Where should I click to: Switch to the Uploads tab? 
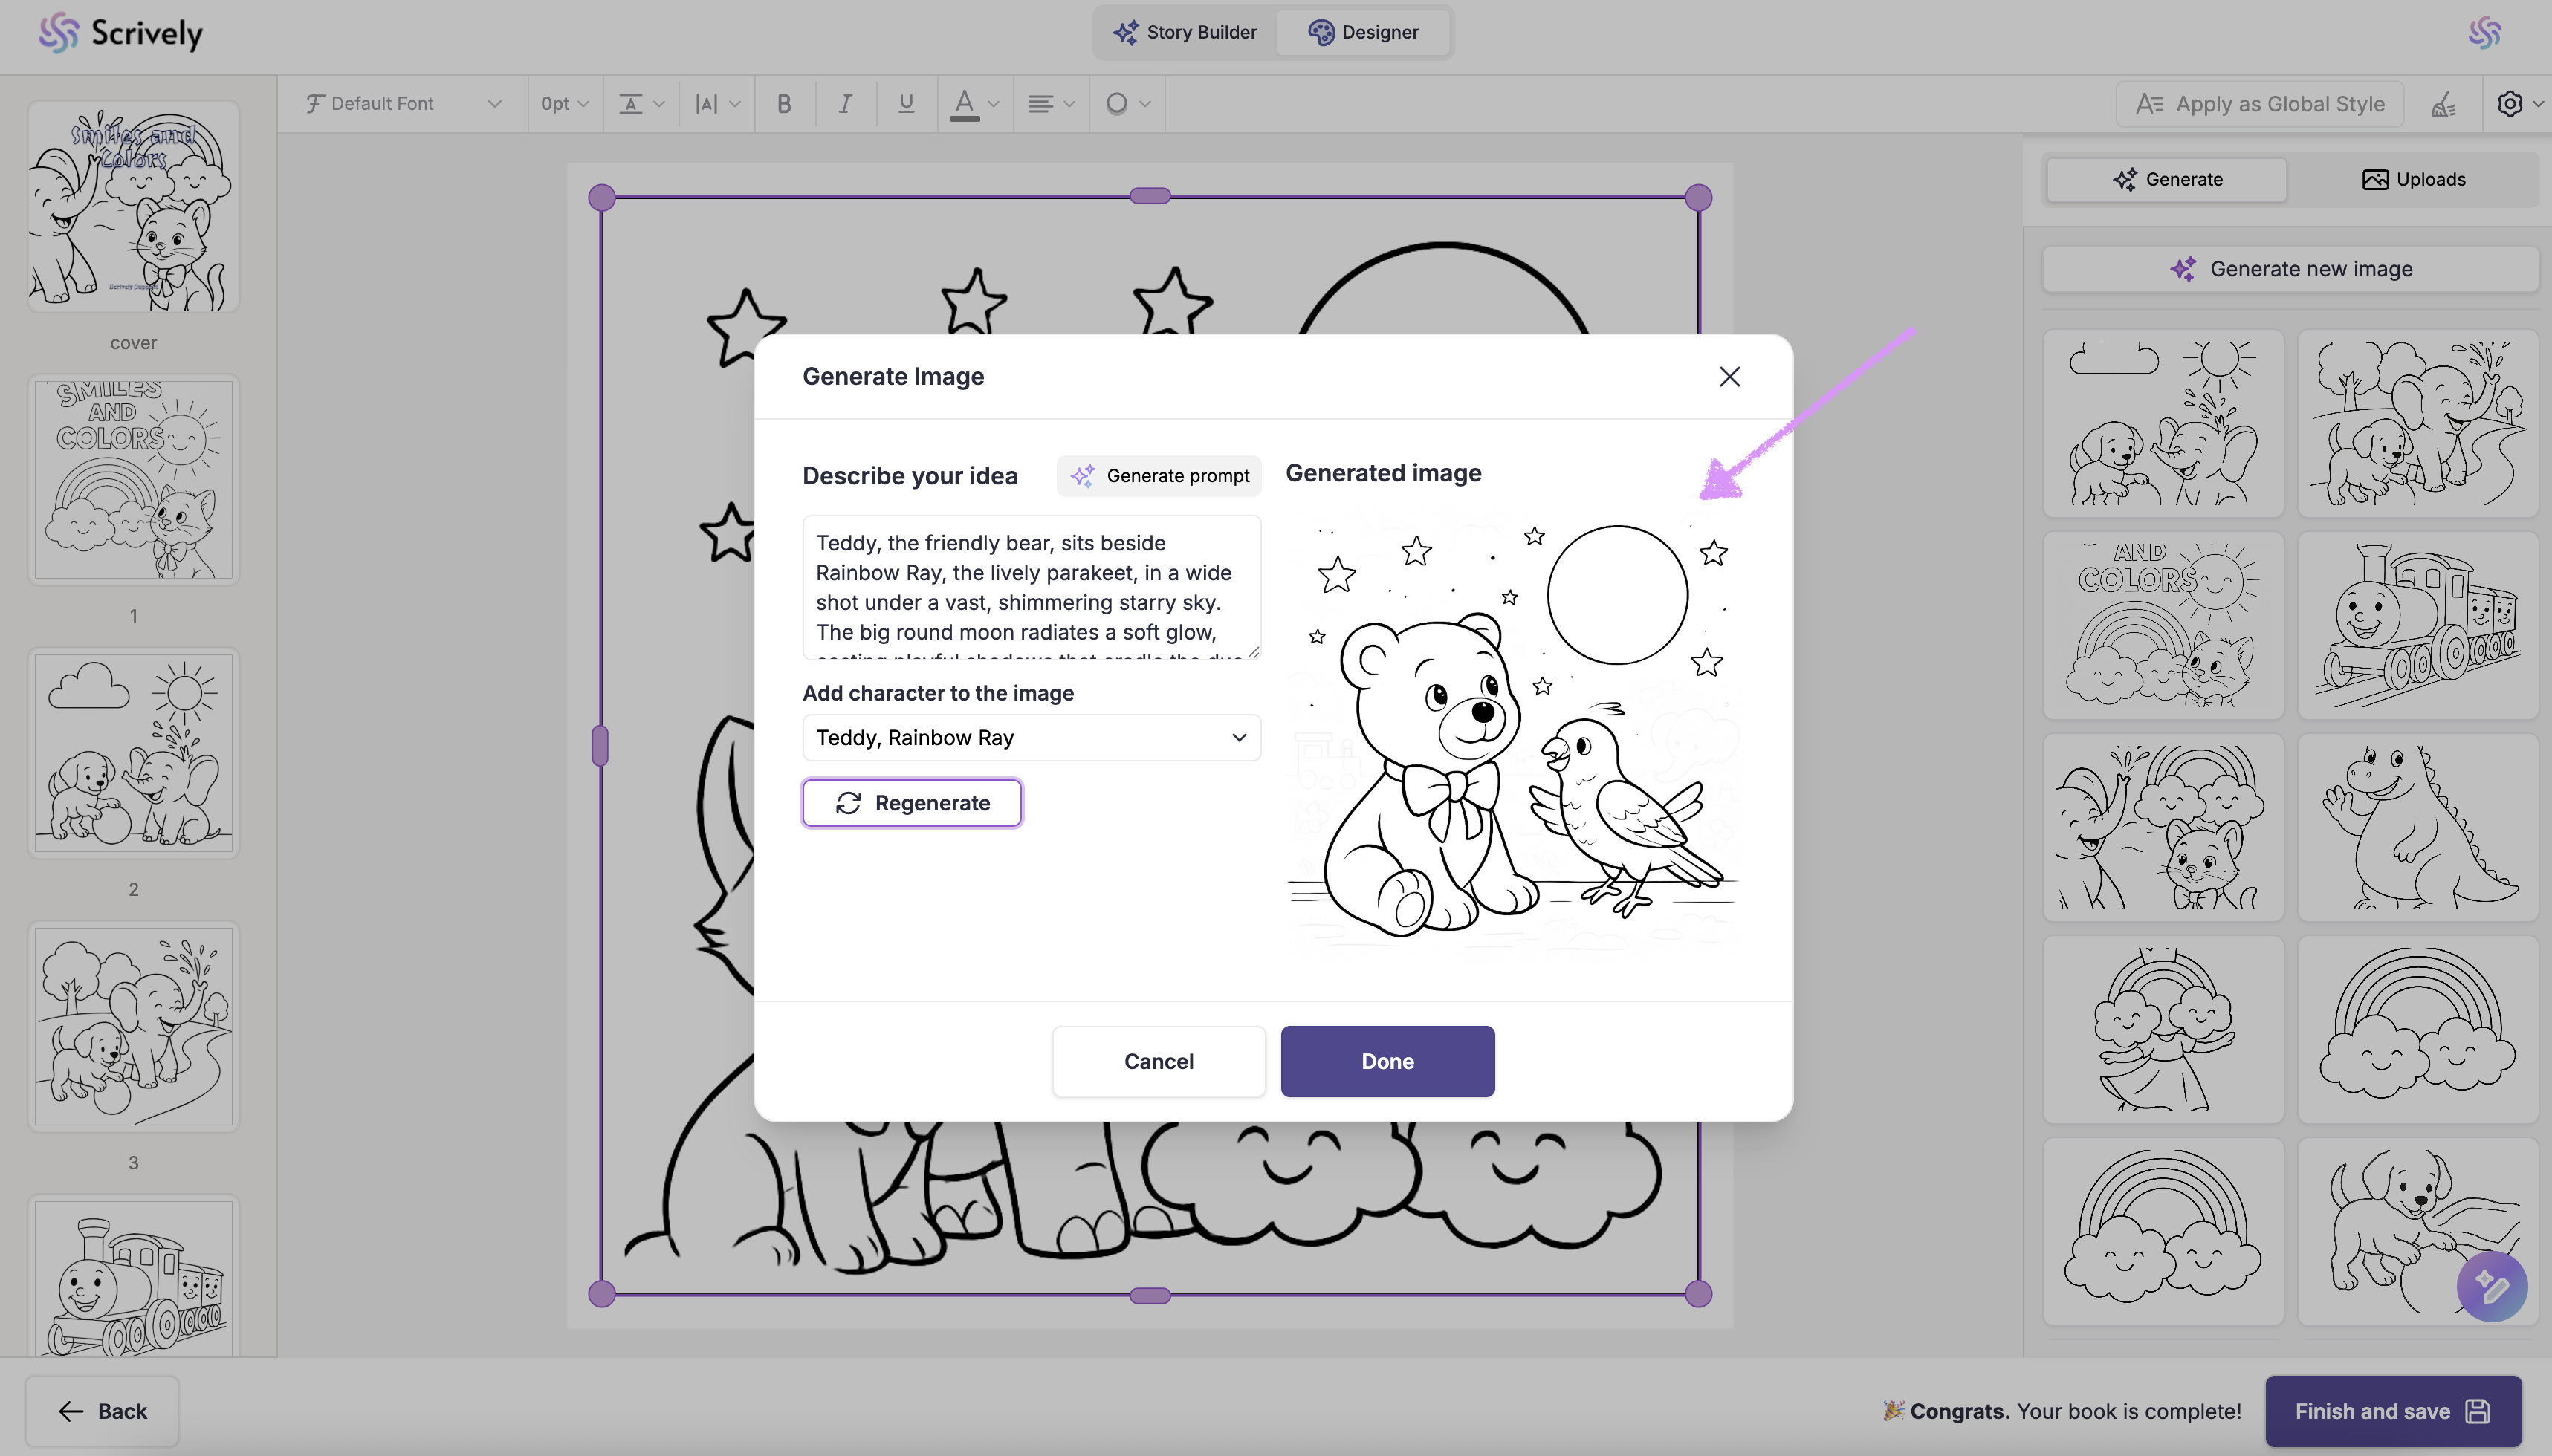point(2413,180)
